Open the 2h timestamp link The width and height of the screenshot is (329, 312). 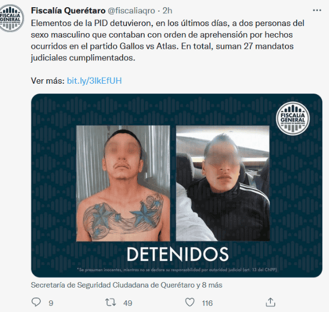pyautogui.click(x=167, y=11)
